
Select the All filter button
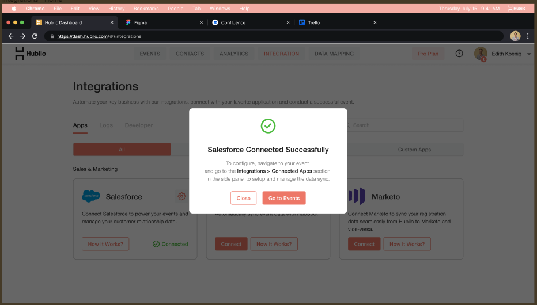[x=122, y=150]
